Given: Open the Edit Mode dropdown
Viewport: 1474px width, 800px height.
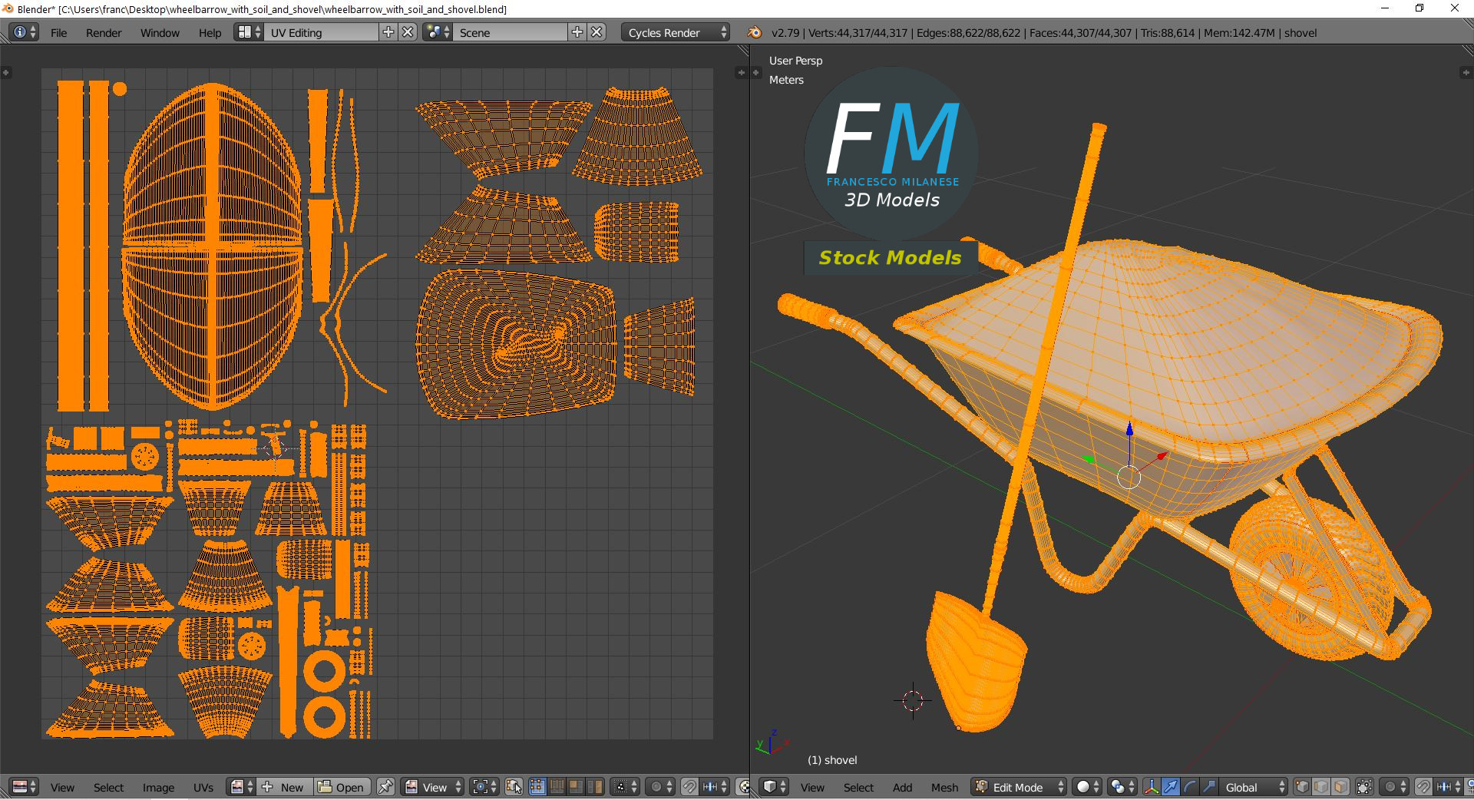Looking at the screenshot, I should 1019,787.
